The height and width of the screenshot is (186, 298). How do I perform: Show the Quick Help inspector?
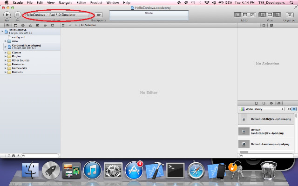pos(271,26)
